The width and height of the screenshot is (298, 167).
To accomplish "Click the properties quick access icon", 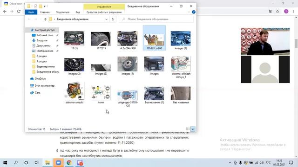I will point(35,6).
